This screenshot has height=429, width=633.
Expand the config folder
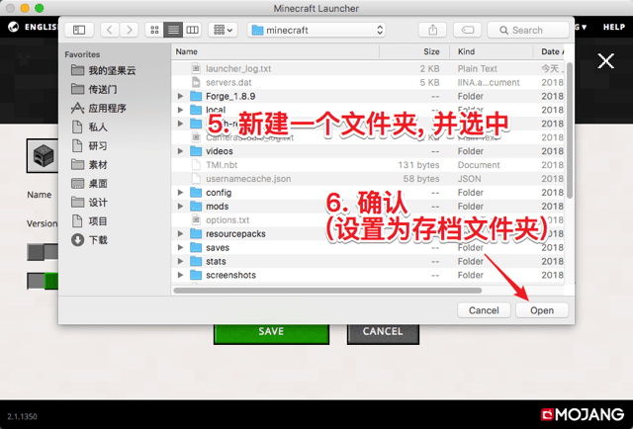pos(180,193)
